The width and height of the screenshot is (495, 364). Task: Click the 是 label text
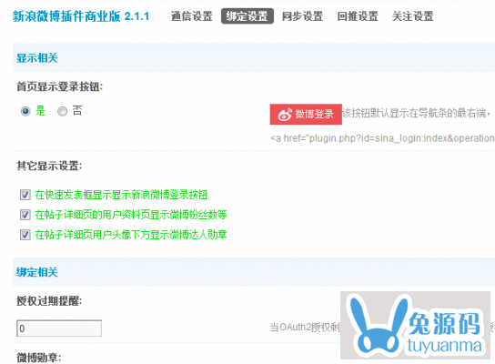40,111
